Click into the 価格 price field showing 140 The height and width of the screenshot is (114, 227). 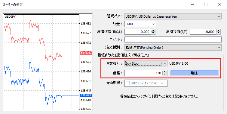(x=143, y=73)
